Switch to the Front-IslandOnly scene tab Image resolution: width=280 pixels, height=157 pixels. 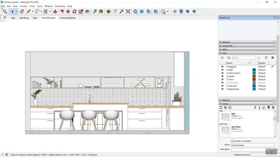(68, 18)
